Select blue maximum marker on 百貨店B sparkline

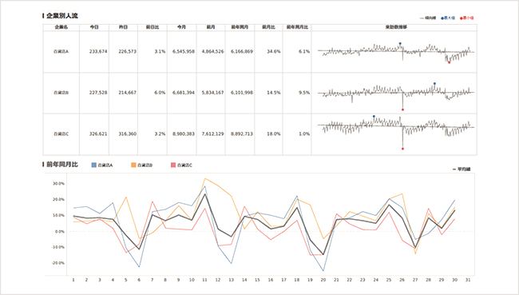click(x=434, y=83)
